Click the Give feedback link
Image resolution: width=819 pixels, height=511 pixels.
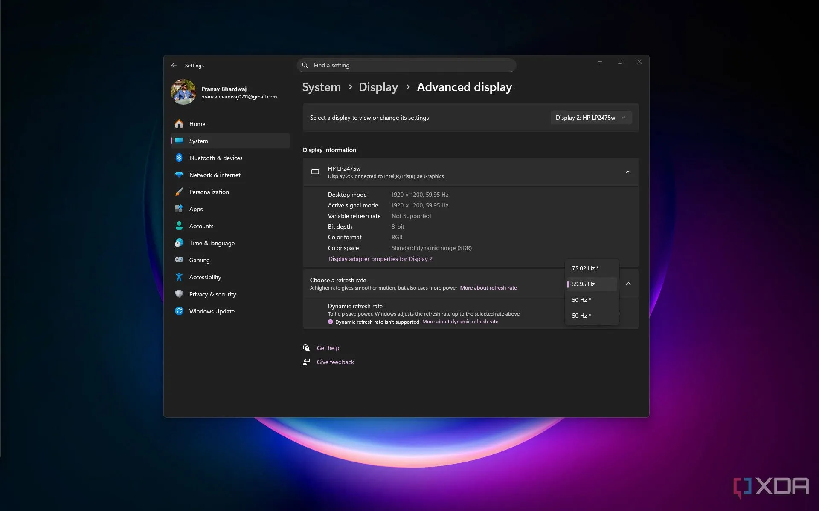(335, 362)
